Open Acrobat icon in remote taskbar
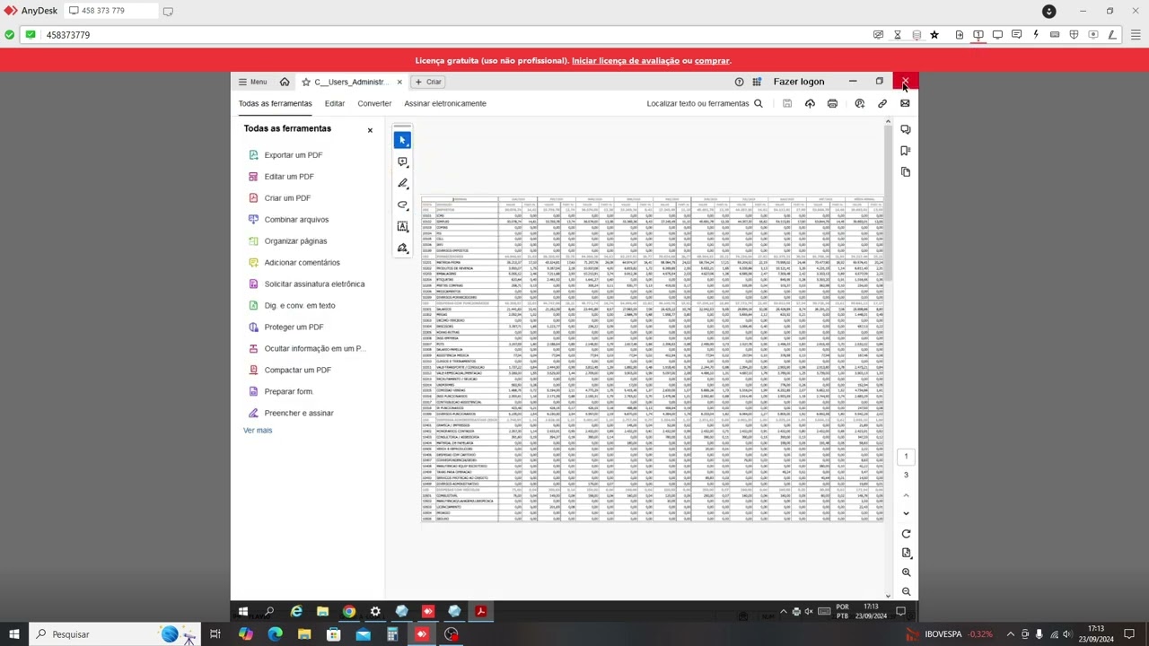 point(481,612)
